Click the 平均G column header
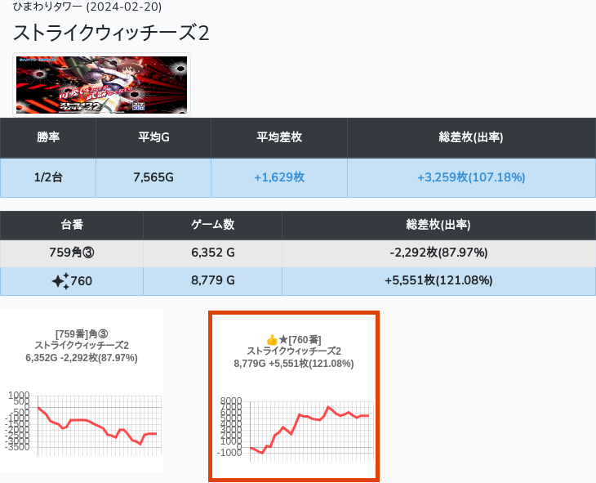The width and height of the screenshot is (596, 483). coord(153,137)
